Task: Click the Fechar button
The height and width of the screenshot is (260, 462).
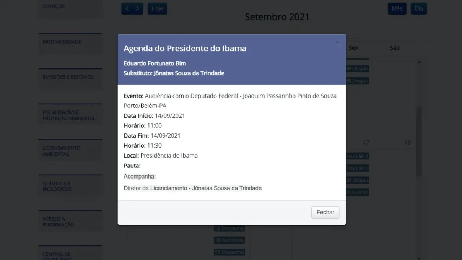Action: [x=325, y=212]
